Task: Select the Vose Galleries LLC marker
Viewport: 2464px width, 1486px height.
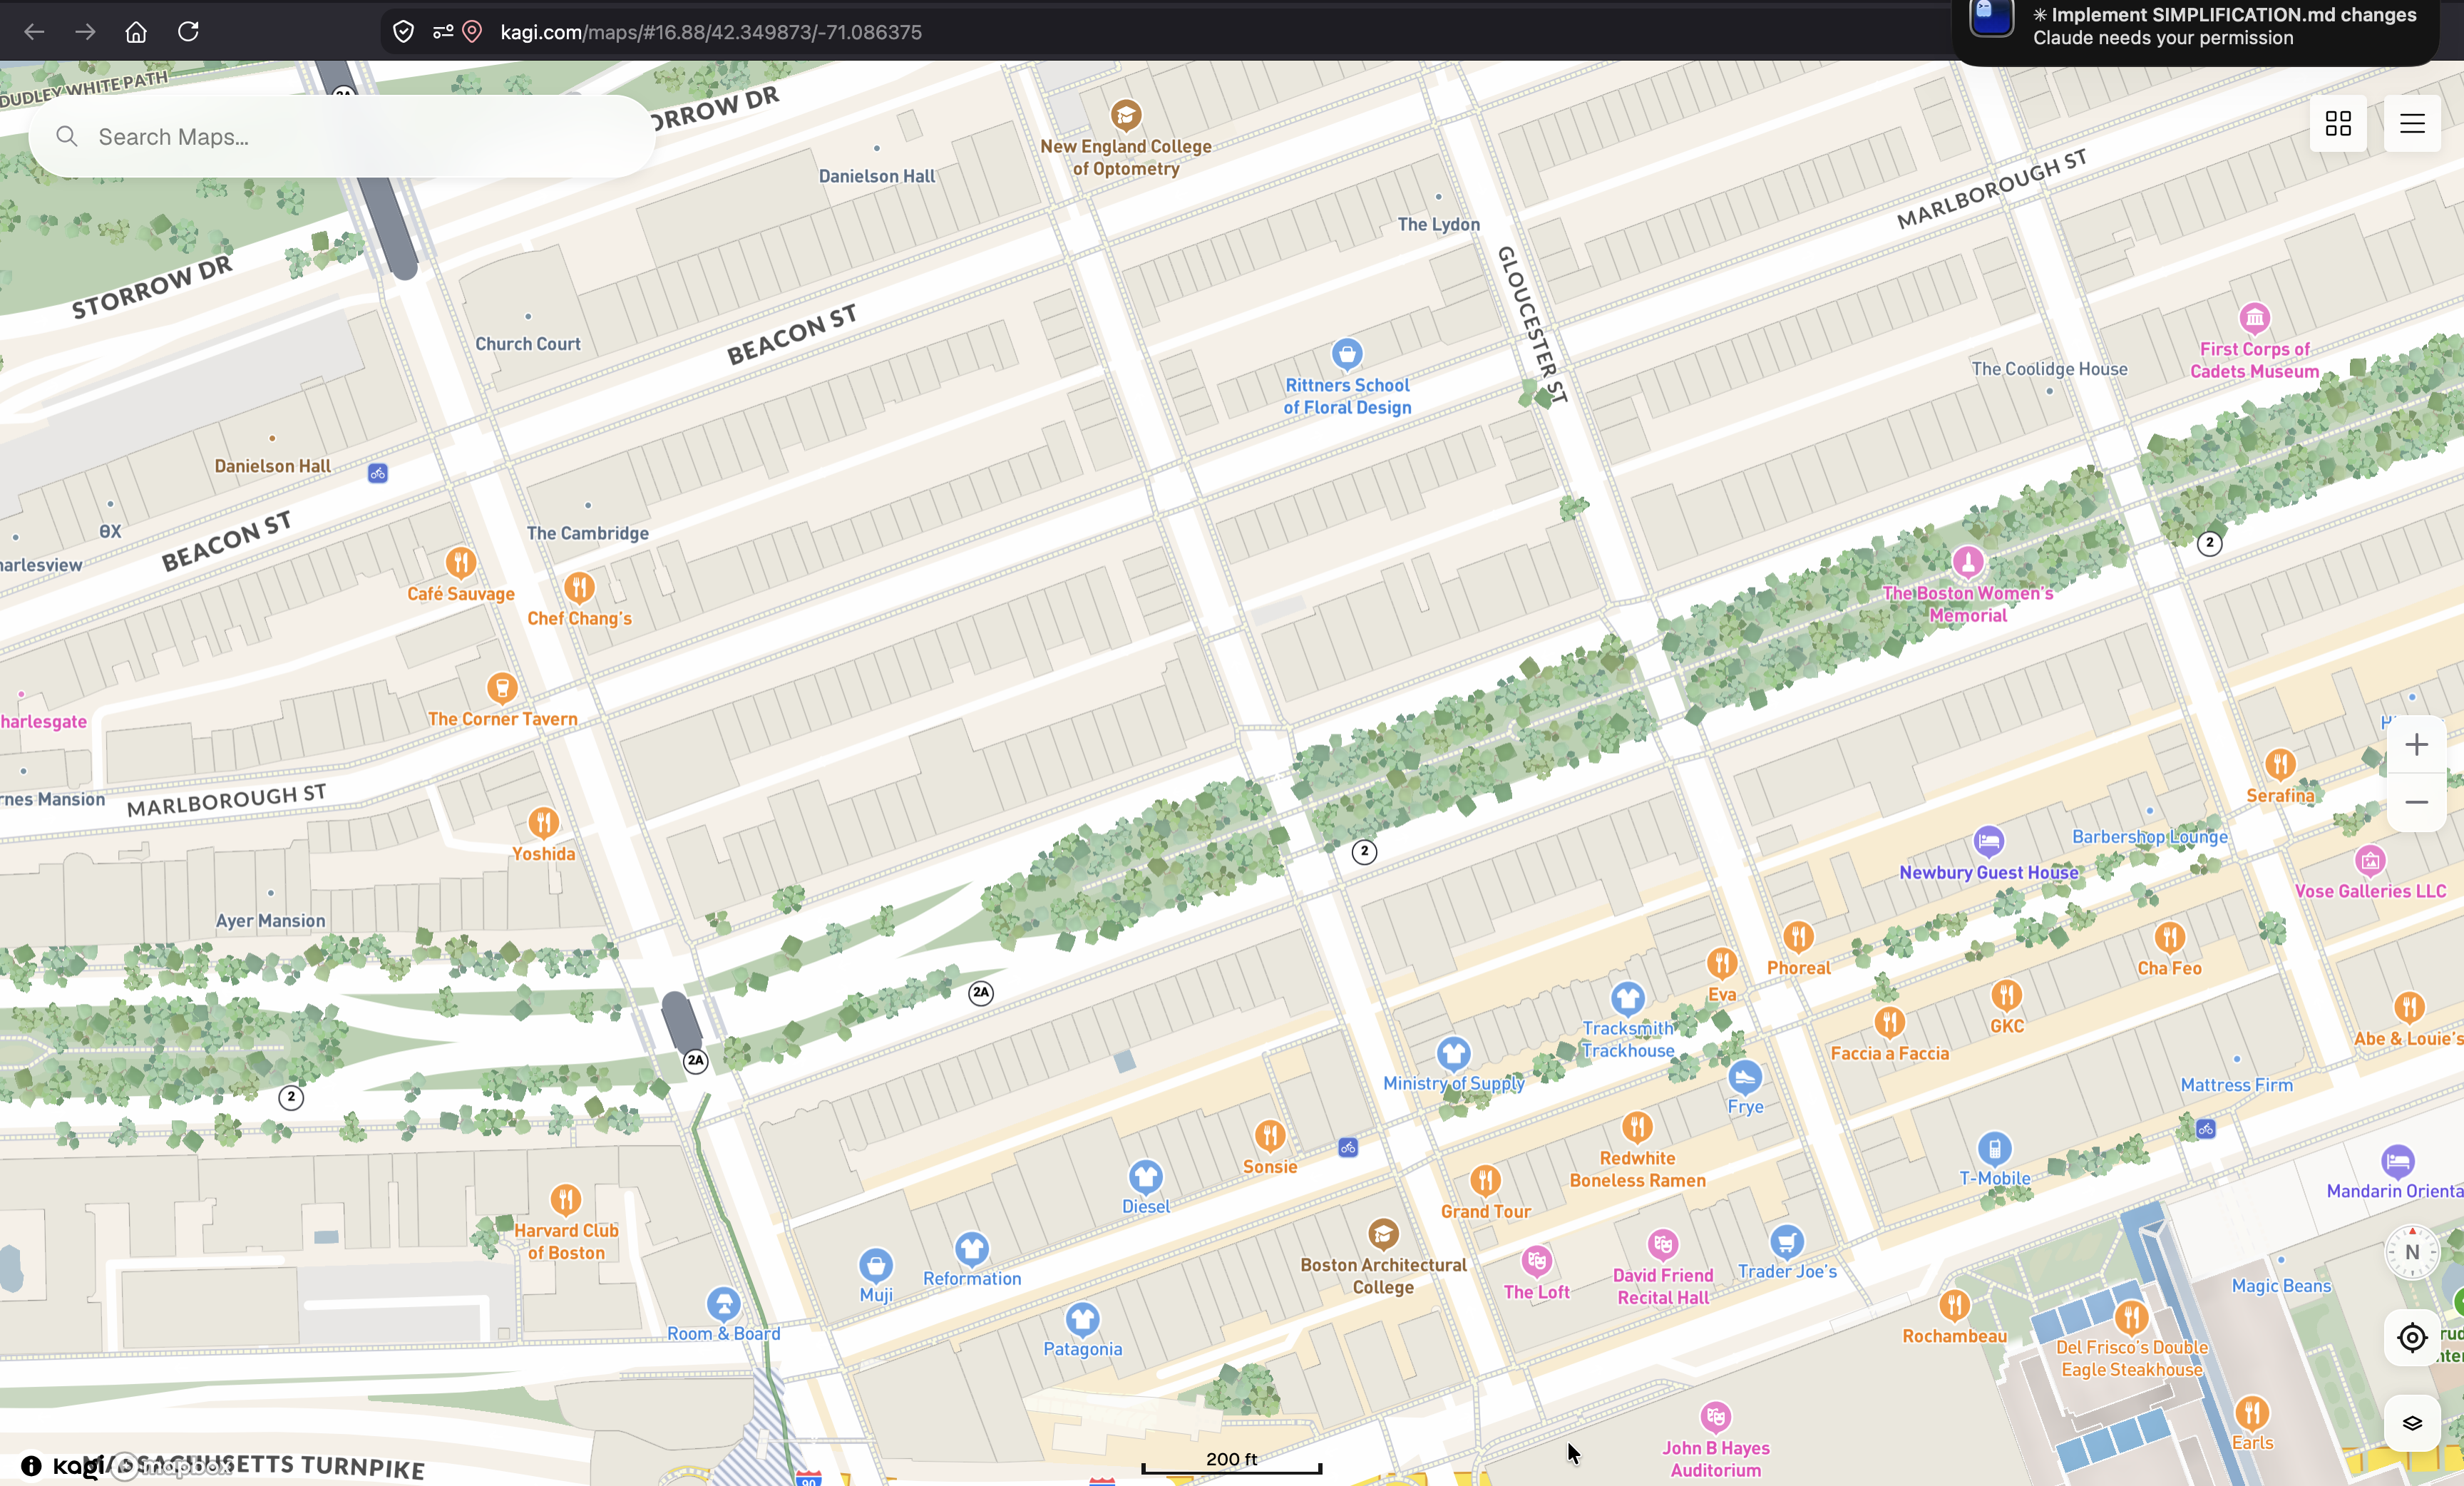Action: 2370,861
